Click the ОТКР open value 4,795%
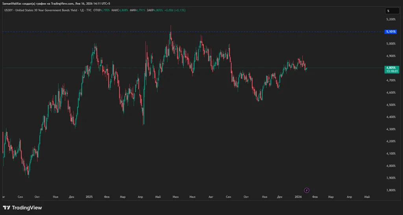Image resolution: width=403 pixels, height=215 pixels. tap(104, 10)
